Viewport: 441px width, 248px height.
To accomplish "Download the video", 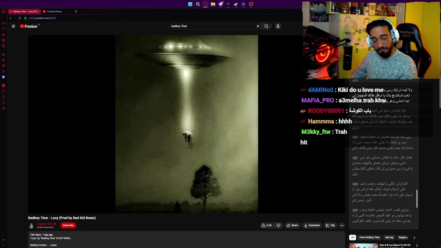I will tap(312, 225).
